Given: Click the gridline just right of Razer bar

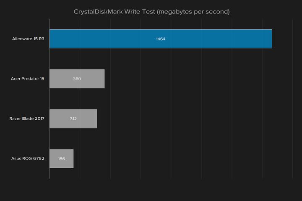Looking at the screenshot, I should coord(110,119).
